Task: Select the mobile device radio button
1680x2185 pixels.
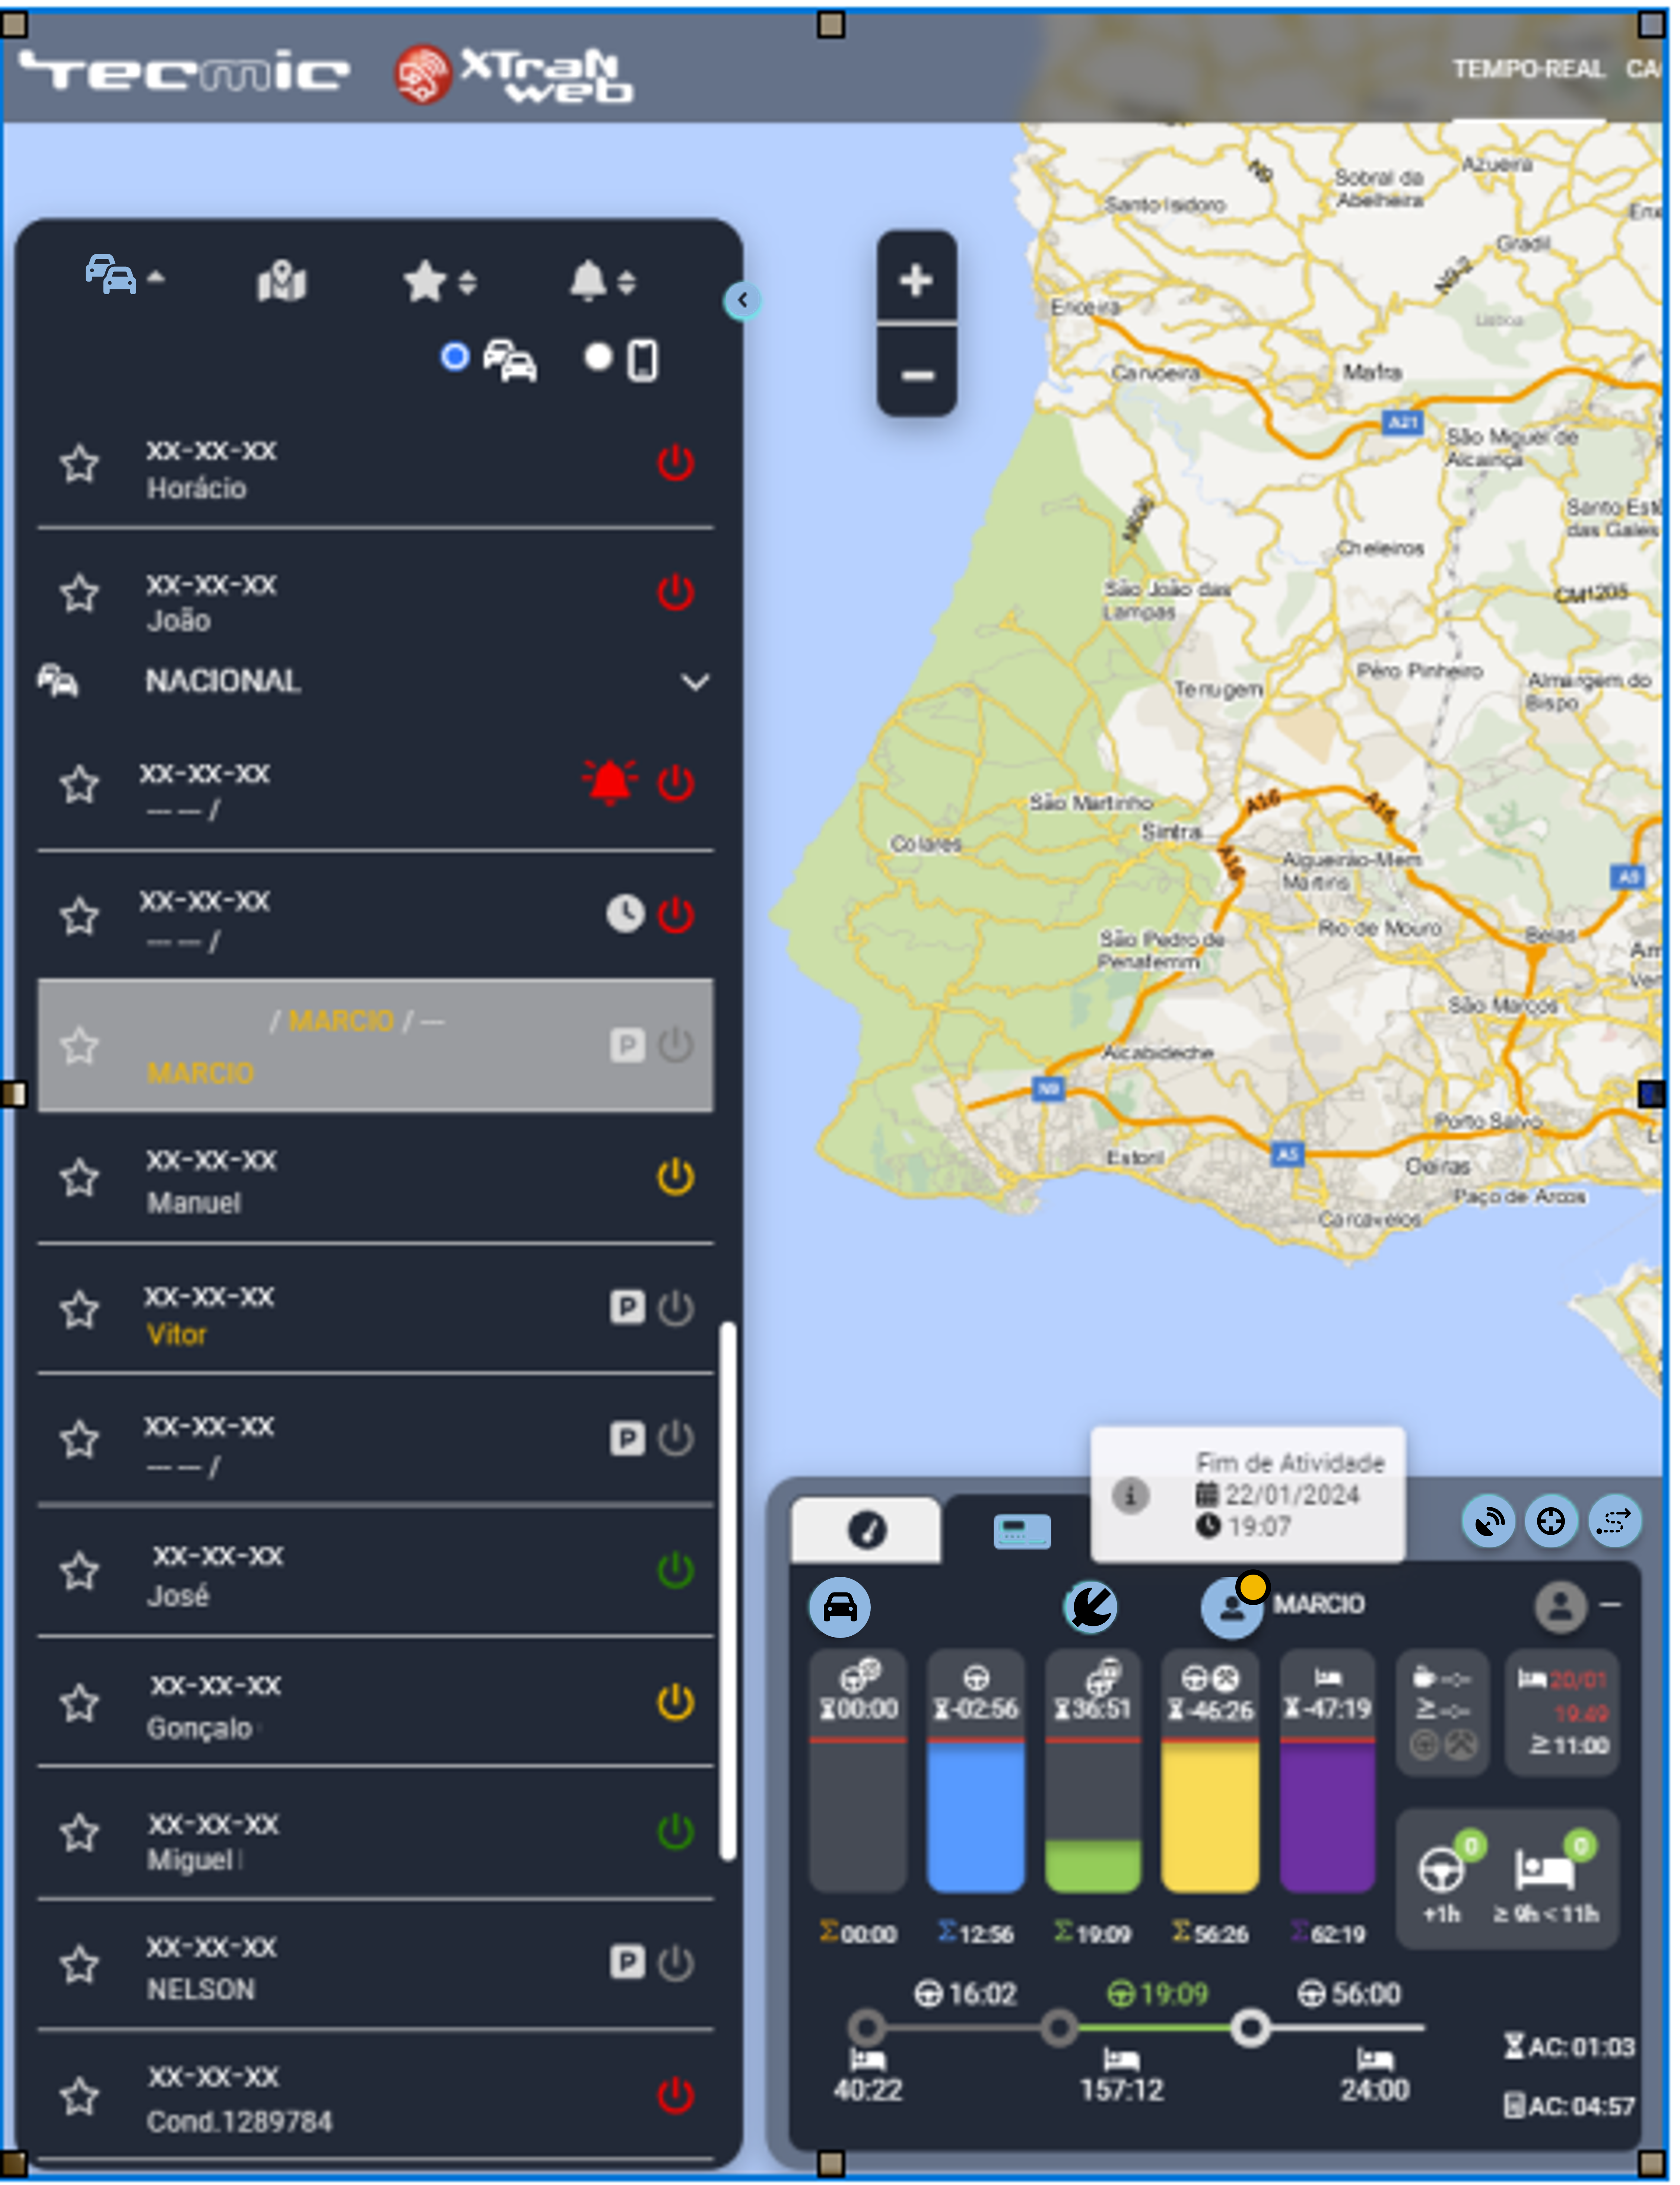Action: pyautogui.click(x=598, y=357)
